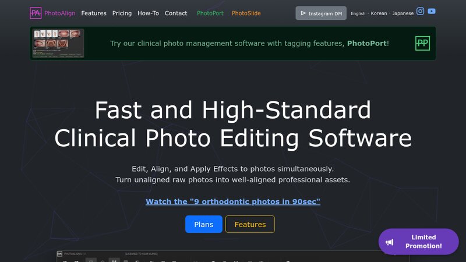
Task: Click the PhotoPort promotional banner text
Action: pos(249,43)
